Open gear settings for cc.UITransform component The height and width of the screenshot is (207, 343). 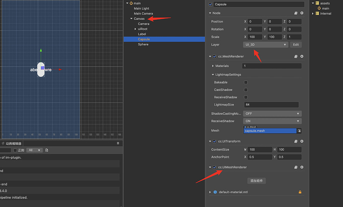pyautogui.click(x=302, y=141)
